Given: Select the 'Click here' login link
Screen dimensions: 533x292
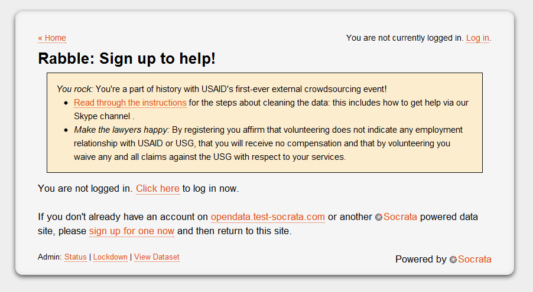Looking at the screenshot, I should click(158, 188).
